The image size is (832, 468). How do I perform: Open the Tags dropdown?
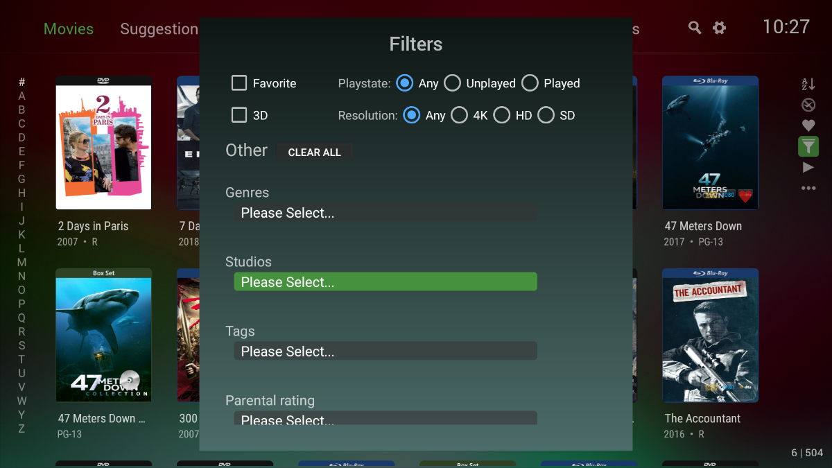(x=385, y=352)
